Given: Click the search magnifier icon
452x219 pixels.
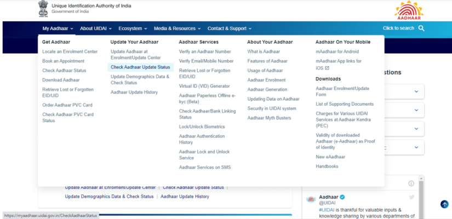Looking at the screenshot, I should (x=421, y=28).
